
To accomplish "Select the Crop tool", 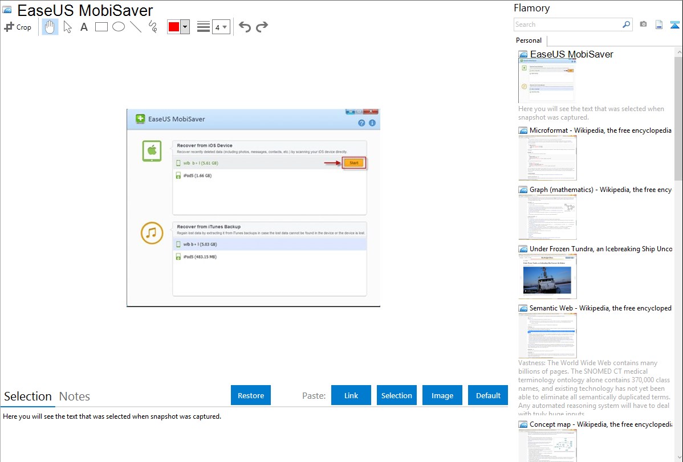I will click(18, 27).
